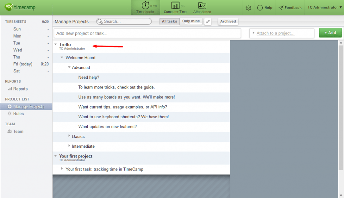Open settings gear icon
The image size is (344, 198).
coord(248,8)
